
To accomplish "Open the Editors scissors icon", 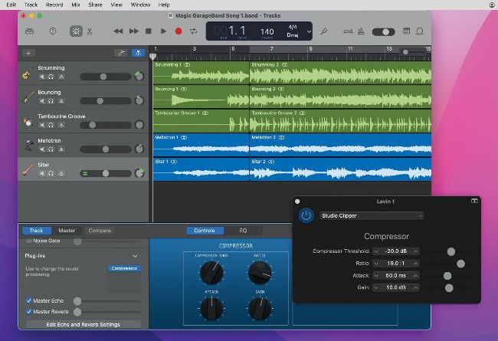I will (90, 31).
